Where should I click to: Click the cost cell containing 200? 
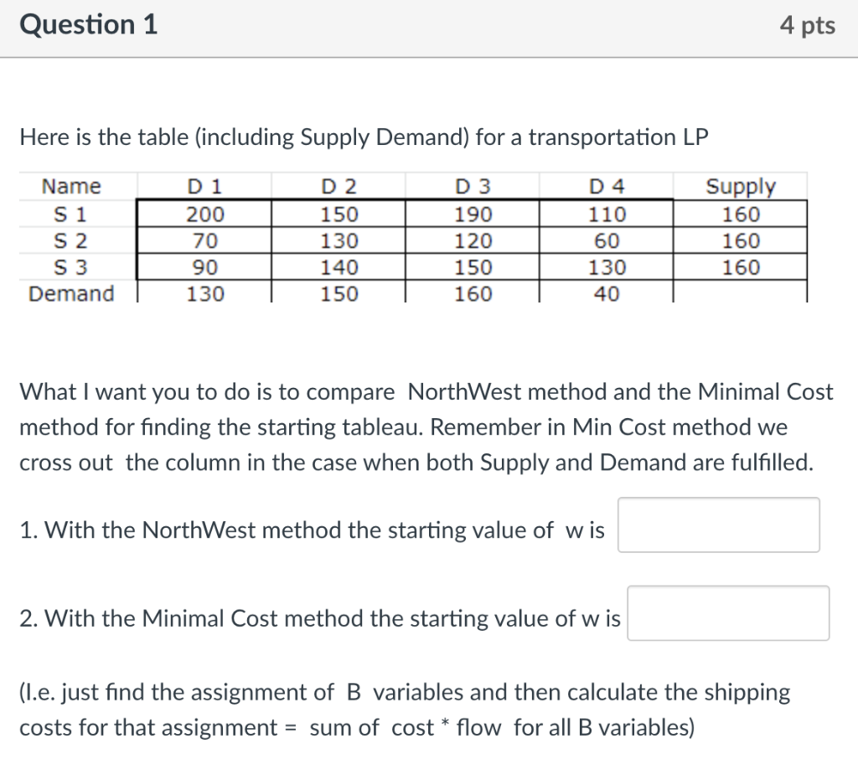[203, 214]
